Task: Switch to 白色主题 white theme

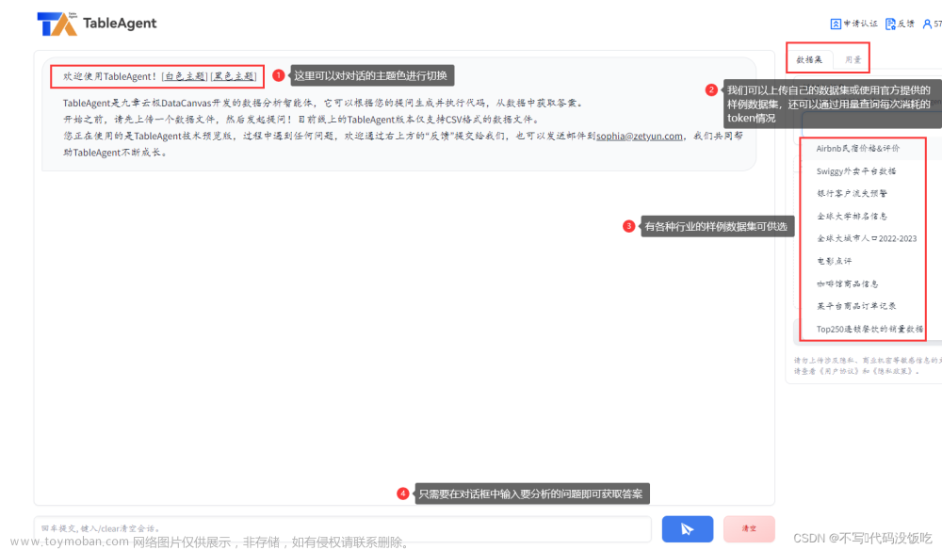Action: coord(185,76)
